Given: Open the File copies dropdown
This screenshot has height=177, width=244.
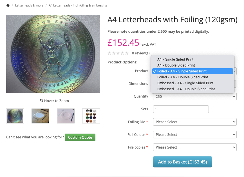Looking at the screenshot, I should click(195, 147).
